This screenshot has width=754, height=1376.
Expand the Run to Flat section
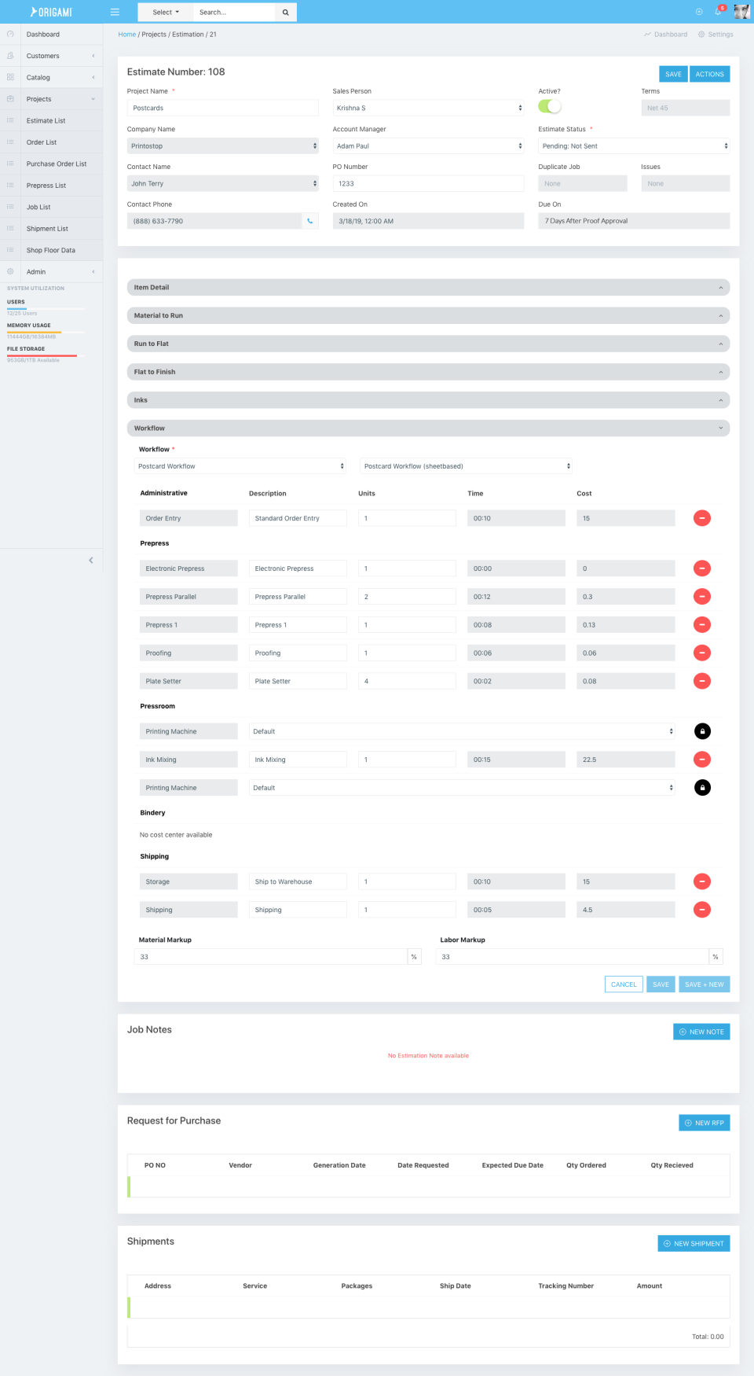coord(428,344)
